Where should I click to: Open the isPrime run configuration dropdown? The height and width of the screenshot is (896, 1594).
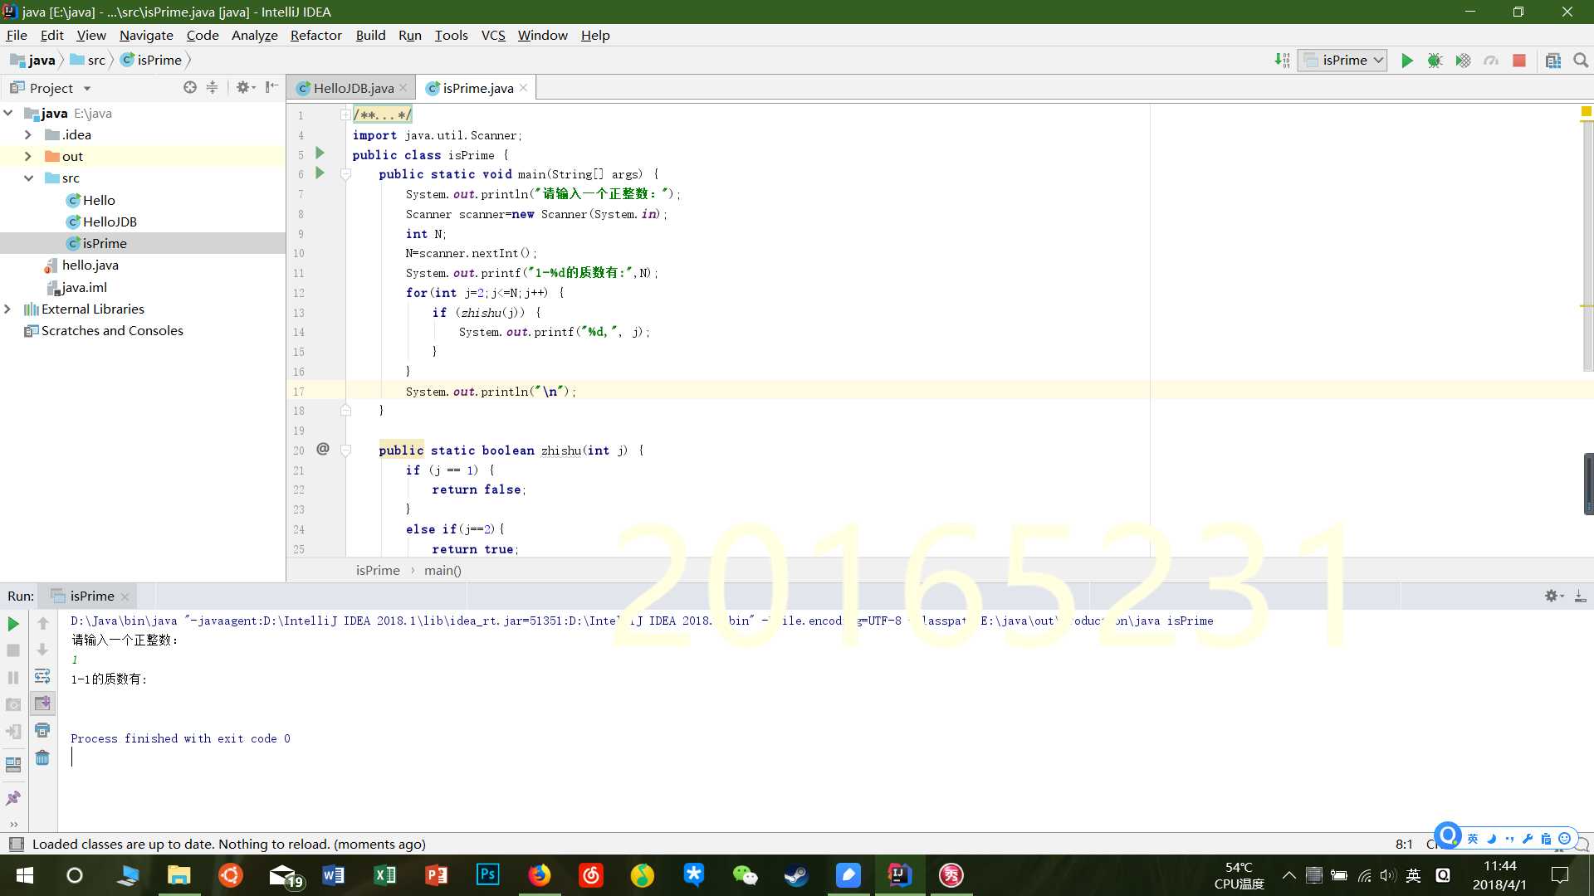(x=1342, y=61)
